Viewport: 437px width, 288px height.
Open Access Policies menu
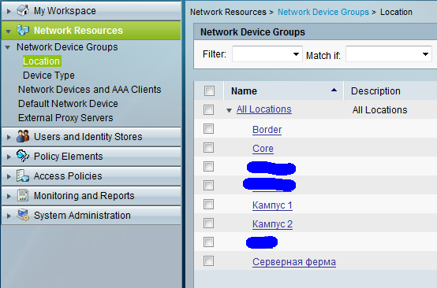point(92,176)
